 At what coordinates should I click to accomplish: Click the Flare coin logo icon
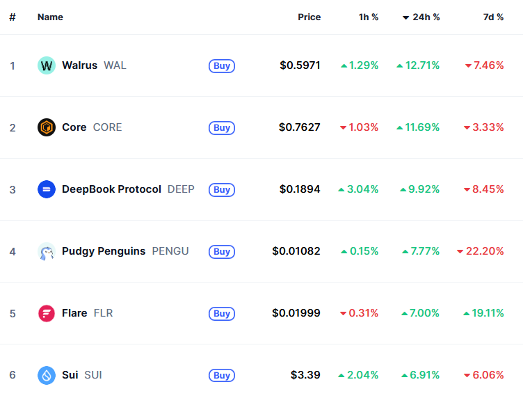(x=47, y=313)
